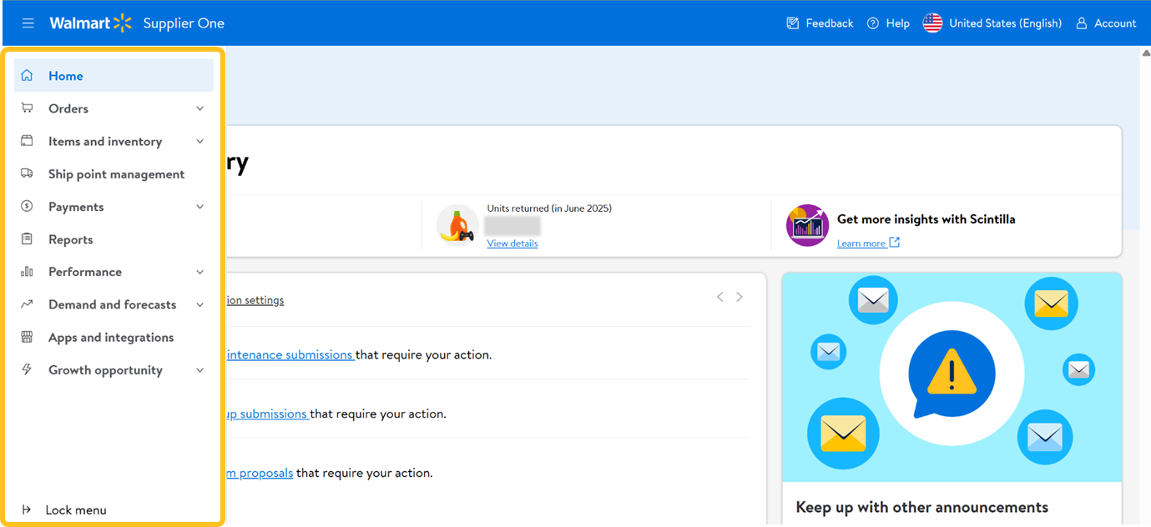
Task: Click the United States flag icon
Action: pos(932,23)
